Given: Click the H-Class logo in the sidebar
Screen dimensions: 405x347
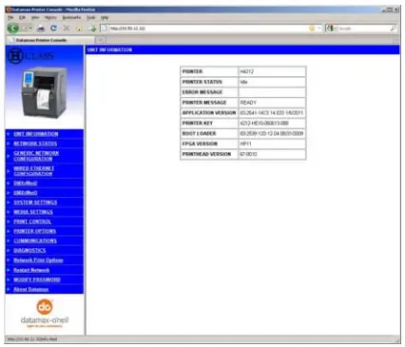Looking at the screenshot, I should pos(30,56).
